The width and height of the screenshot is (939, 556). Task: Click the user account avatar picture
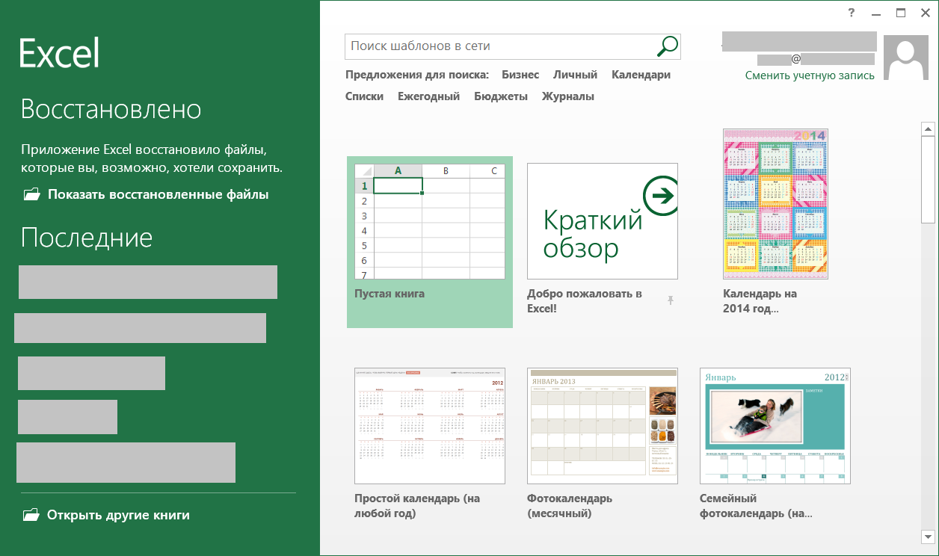[x=905, y=58]
